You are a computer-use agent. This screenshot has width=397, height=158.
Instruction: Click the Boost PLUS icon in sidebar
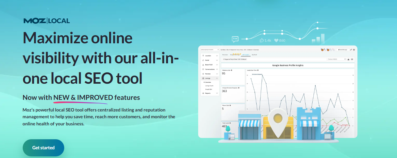(203, 65)
